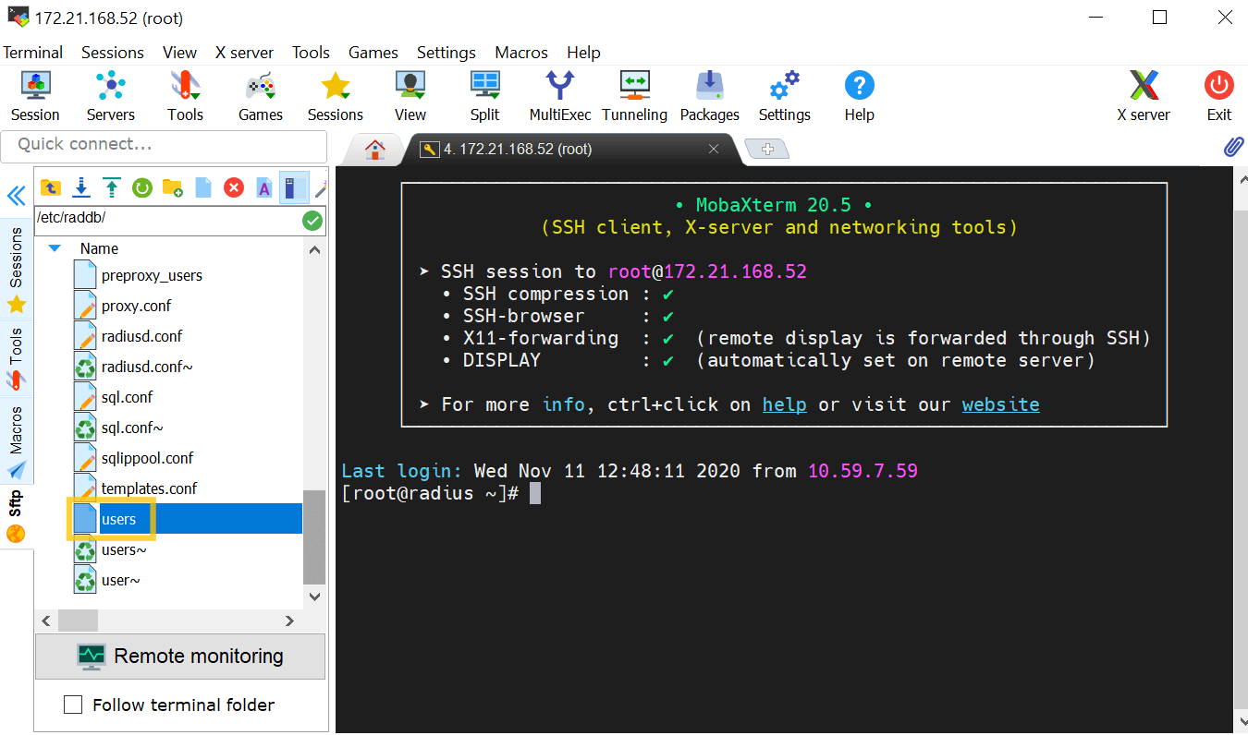Collapse the left sidebar with the double arrows
This screenshot has width=1248, height=735.
pyautogui.click(x=16, y=196)
